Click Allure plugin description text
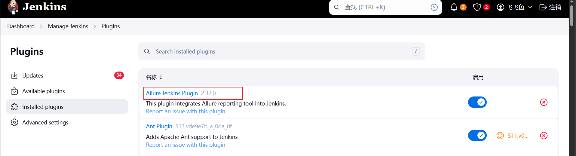Image resolution: width=576 pixels, height=156 pixels. (216, 103)
